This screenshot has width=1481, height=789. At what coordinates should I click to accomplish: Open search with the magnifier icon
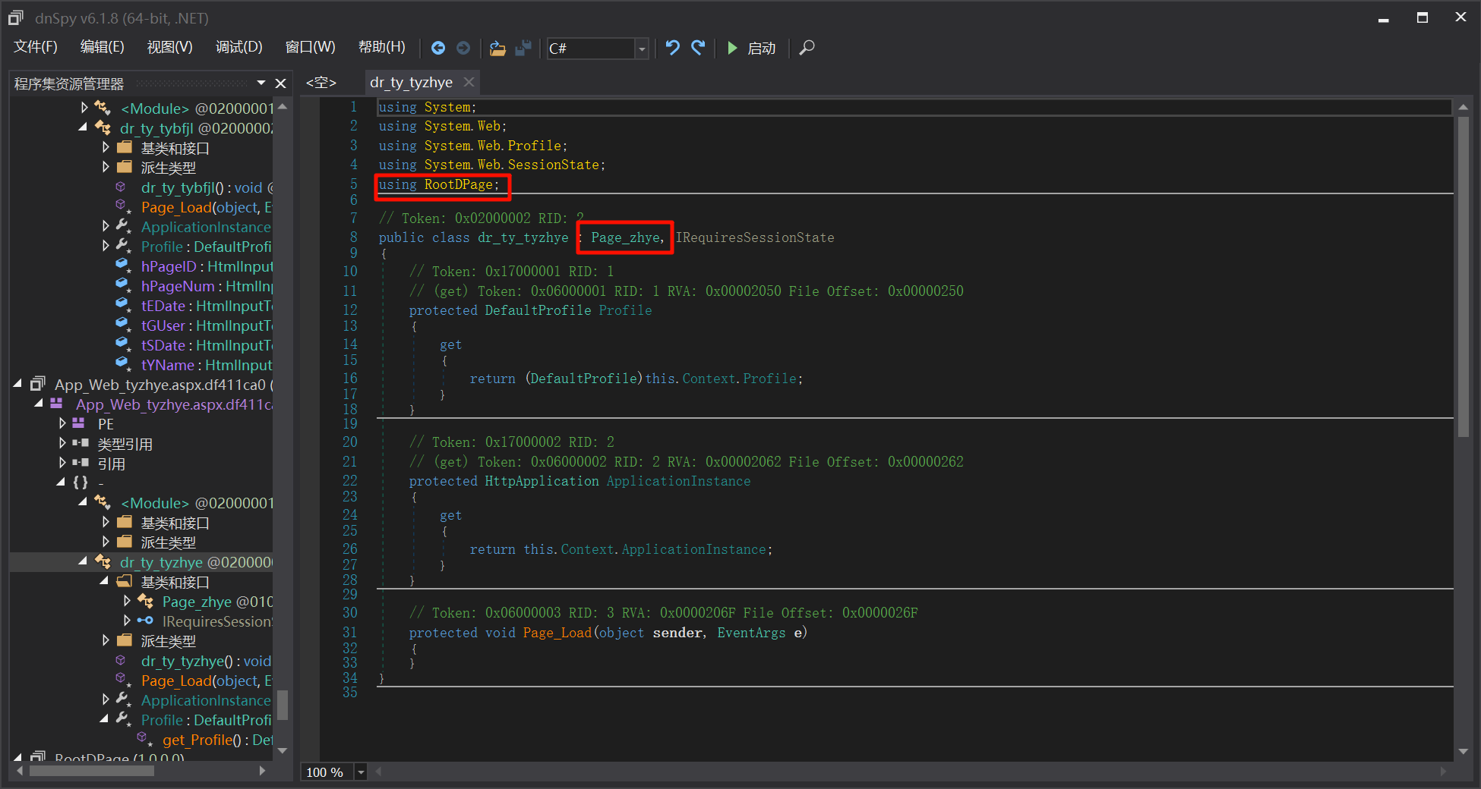click(807, 48)
